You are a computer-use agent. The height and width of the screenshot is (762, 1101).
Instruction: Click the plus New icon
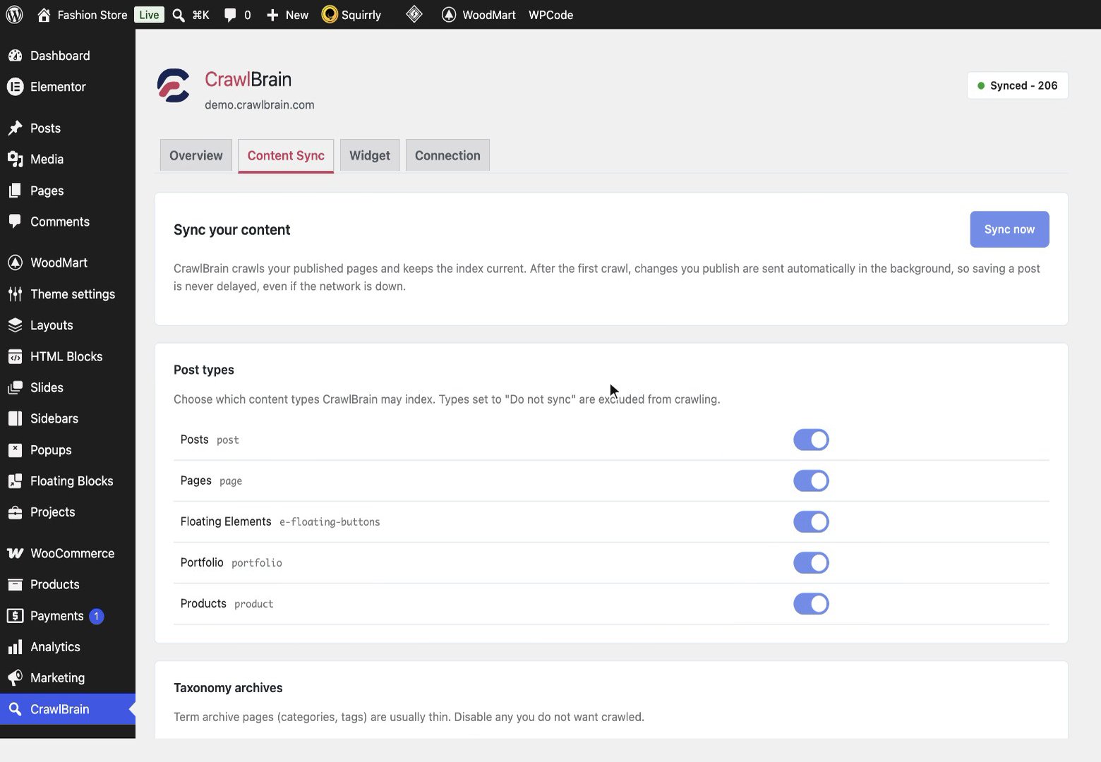(272, 15)
